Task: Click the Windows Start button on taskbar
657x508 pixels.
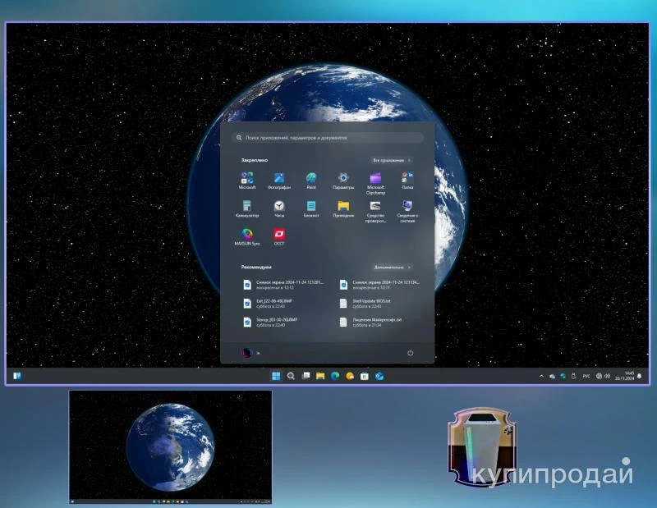Action: tap(276, 376)
